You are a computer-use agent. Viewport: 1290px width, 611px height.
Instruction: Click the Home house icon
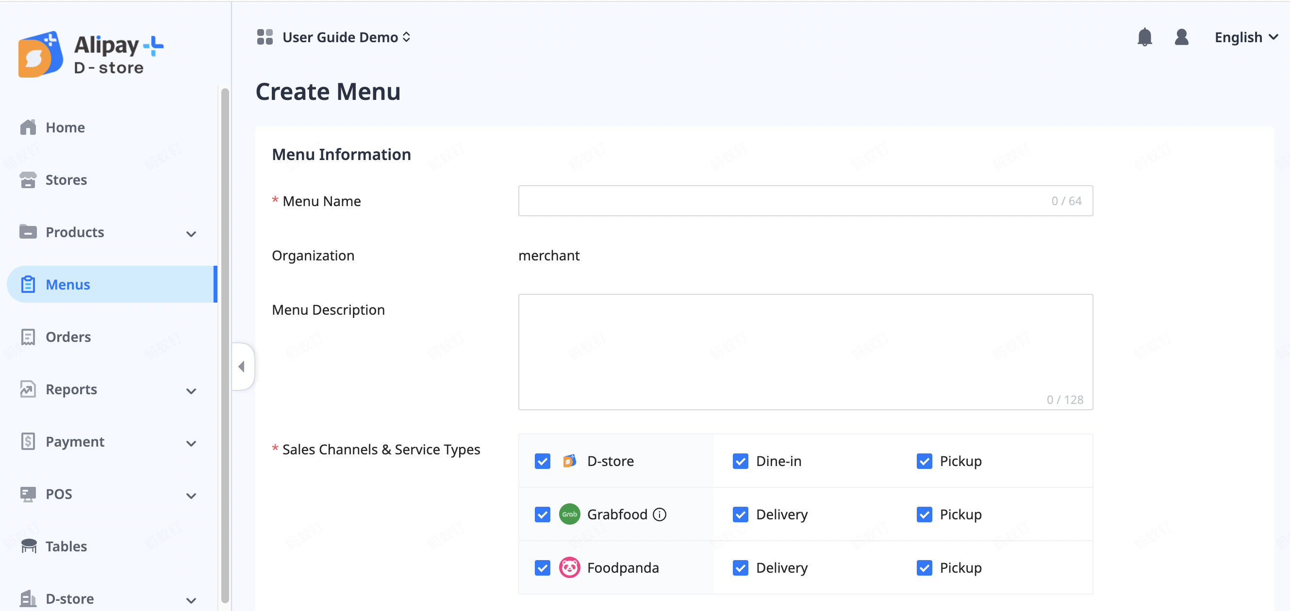(x=28, y=127)
